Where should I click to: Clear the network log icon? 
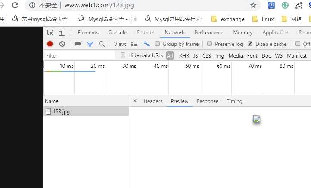[62, 44]
